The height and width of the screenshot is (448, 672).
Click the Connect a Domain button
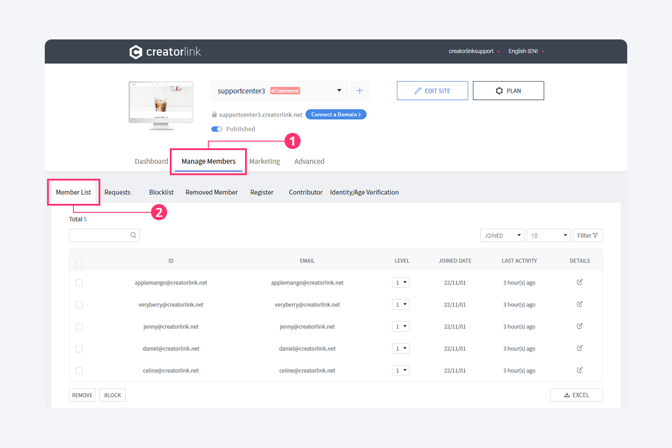[336, 115]
